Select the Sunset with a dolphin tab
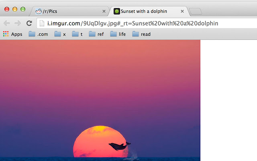This screenshot has height=161, width=257. [149, 11]
